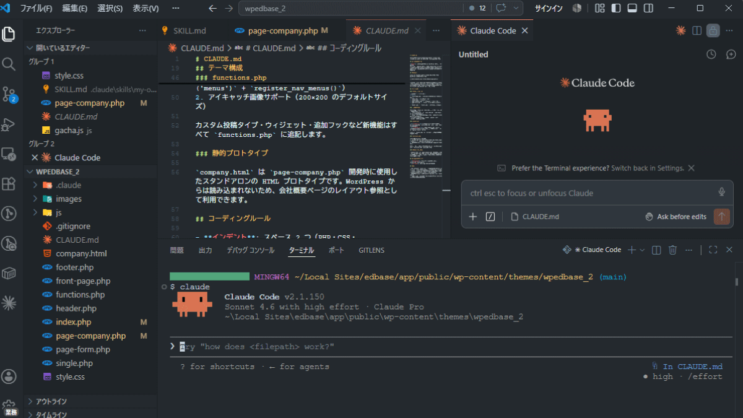Go back with navigation arrow
Screen dimensions: 743x418
[x=213, y=9]
